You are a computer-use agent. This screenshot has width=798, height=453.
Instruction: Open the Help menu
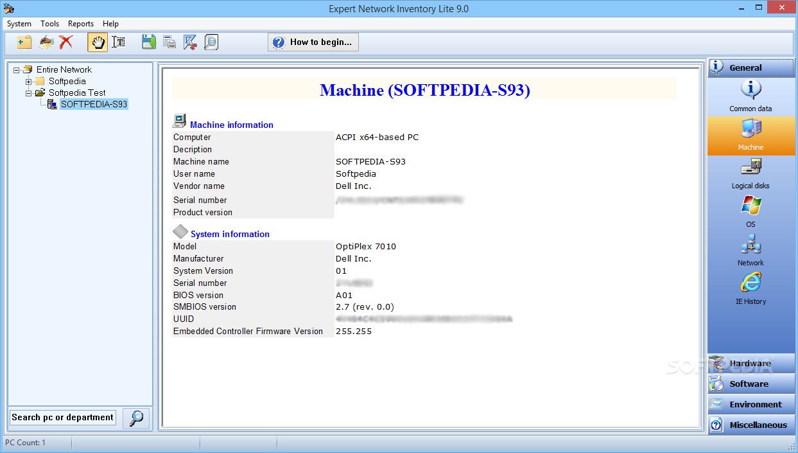[x=111, y=24]
